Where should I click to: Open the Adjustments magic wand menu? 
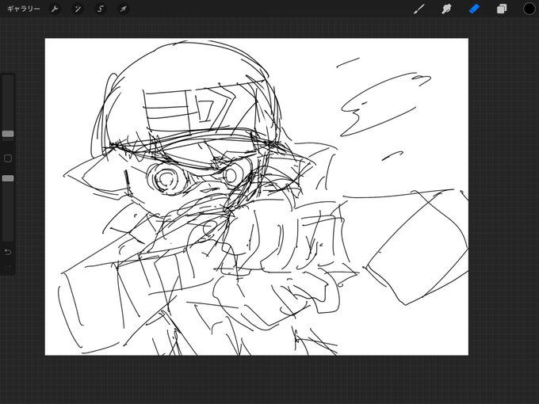coord(78,9)
